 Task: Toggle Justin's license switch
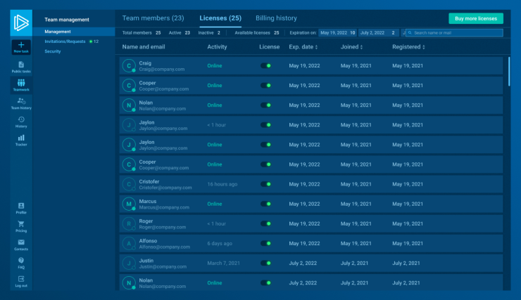click(265, 263)
